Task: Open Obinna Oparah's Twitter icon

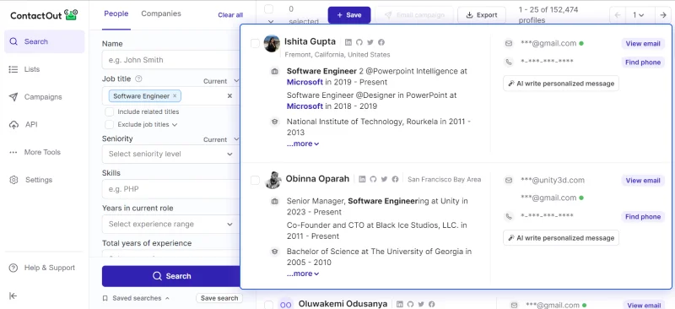Action: [385, 179]
